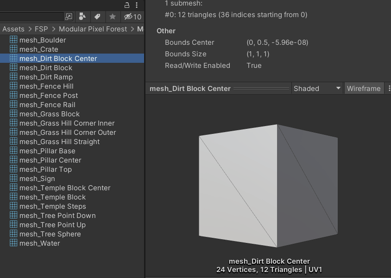Select the mesh_Pillar Center asset
The width and height of the screenshot is (391, 278).
tap(72, 160)
